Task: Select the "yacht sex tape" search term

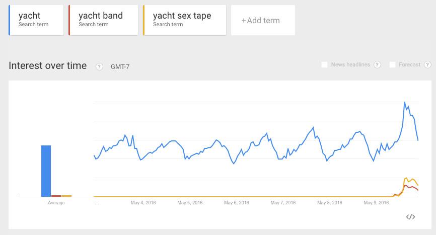Action: click(184, 20)
